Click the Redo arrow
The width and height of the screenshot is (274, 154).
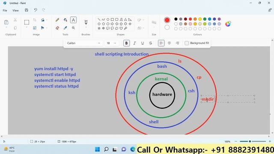(x=44, y=10)
